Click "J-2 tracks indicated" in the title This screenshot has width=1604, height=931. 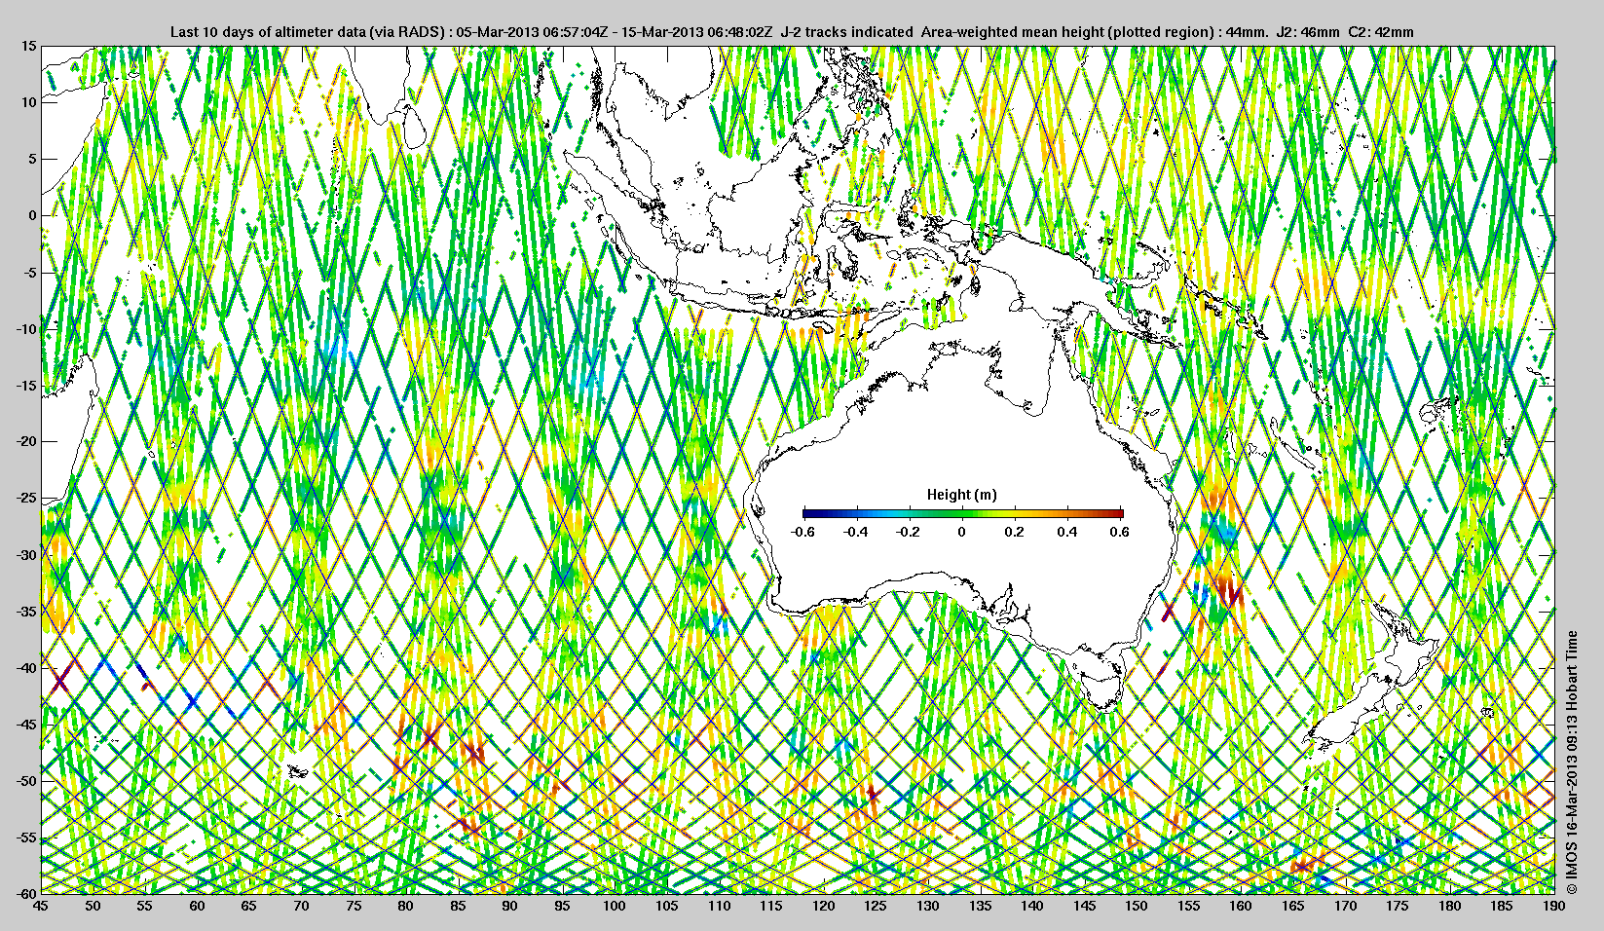tap(846, 32)
